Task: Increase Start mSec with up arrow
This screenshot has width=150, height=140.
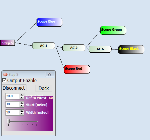Action: point(21,103)
